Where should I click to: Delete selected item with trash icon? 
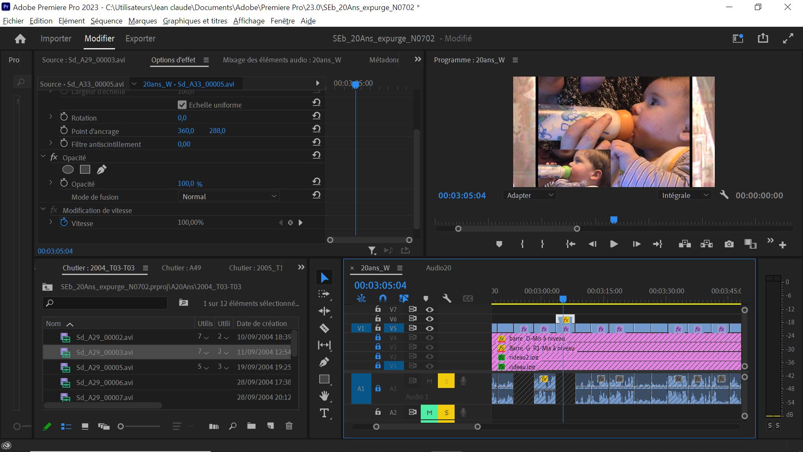point(289,426)
